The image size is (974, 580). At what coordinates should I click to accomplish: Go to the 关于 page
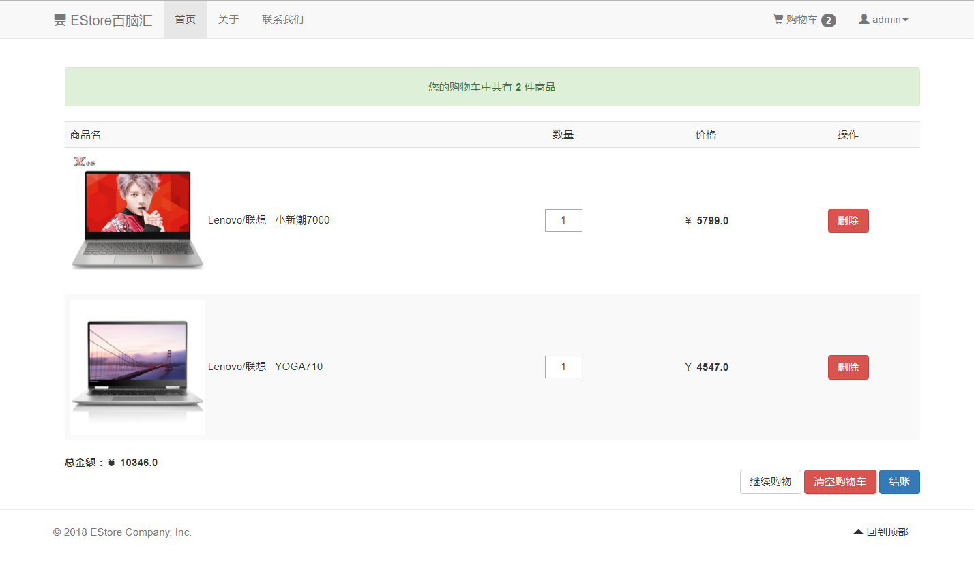[228, 19]
